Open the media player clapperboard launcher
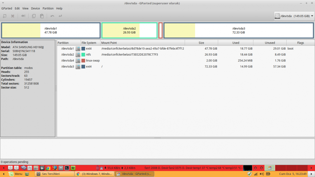The image size is (315, 177). tap(42, 168)
